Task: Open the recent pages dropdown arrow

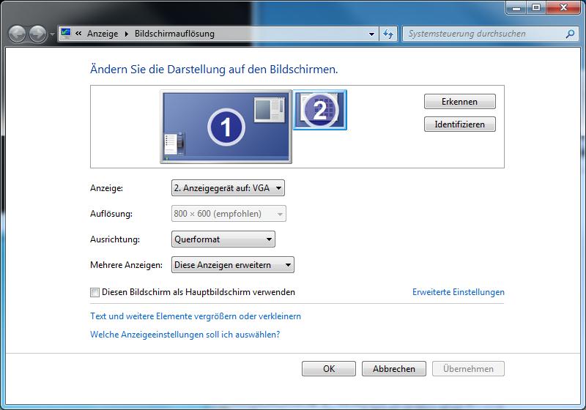Action: [52, 34]
